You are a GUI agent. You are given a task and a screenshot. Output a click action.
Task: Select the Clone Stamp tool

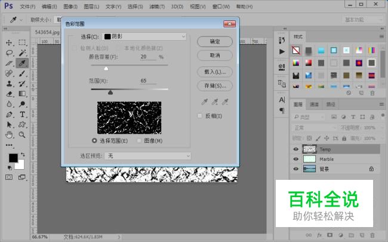[x=9, y=84]
